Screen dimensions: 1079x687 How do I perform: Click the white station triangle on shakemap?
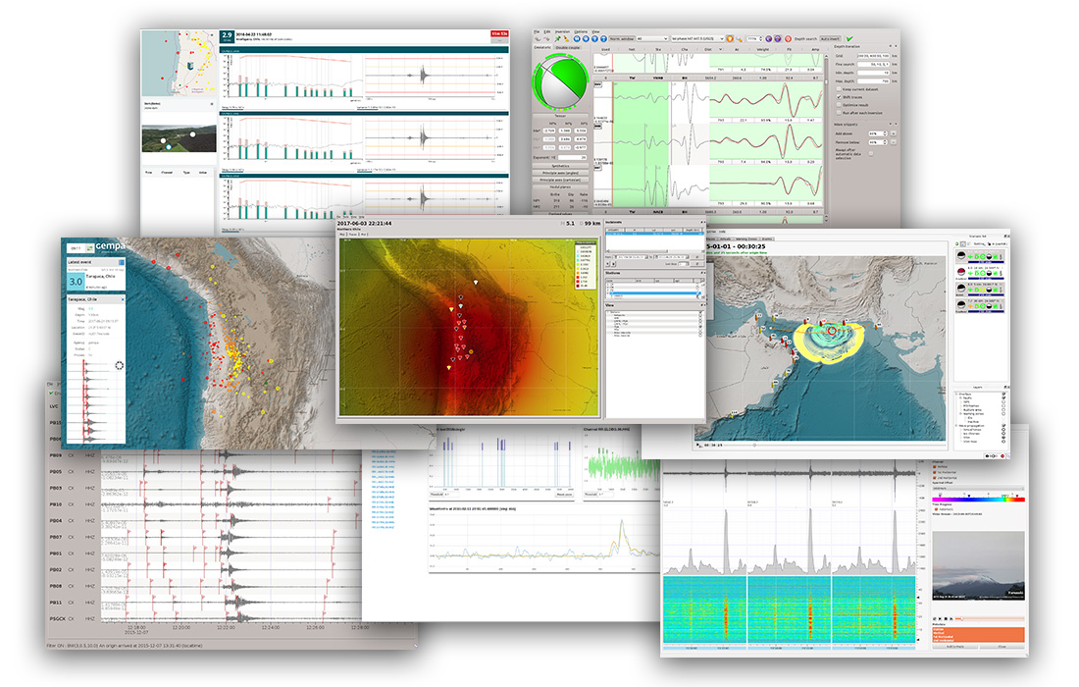(476, 283)
